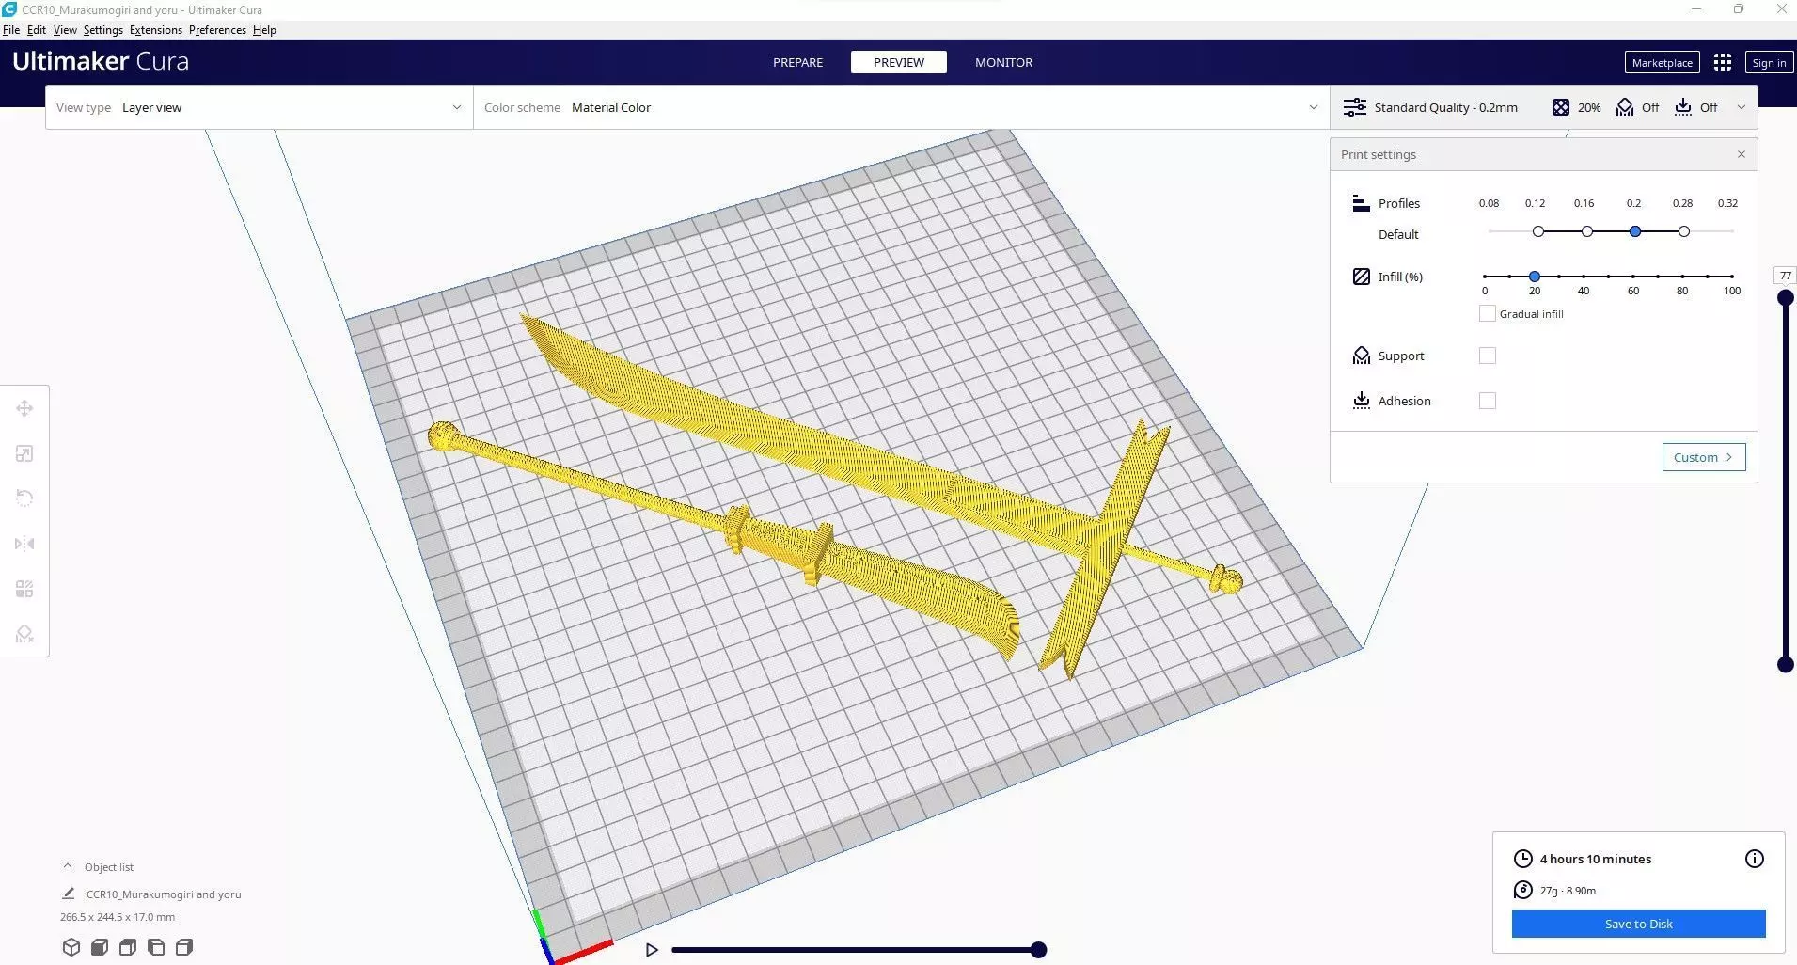Click the Adhesion icon in Print settings
The height and width of the screenshot is (965, 1797).
pos(1361,401)
